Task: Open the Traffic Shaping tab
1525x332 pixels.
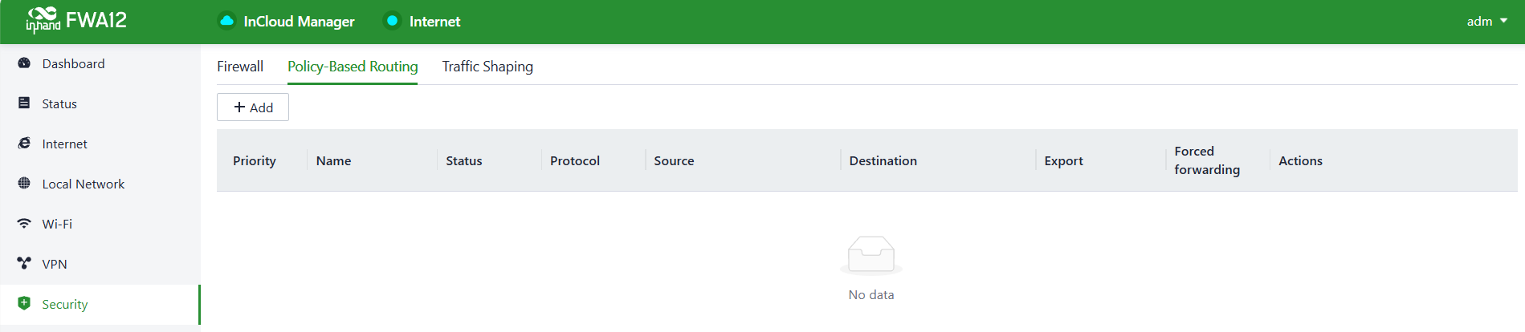Action: (487, 67)
